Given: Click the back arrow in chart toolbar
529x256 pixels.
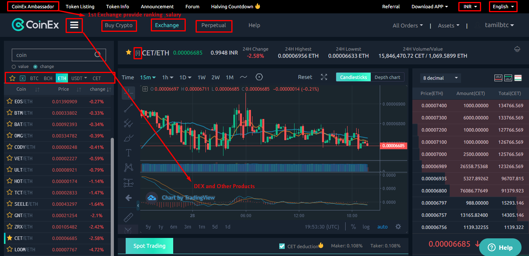Looking at the screenshot, I should pos(128,198).
